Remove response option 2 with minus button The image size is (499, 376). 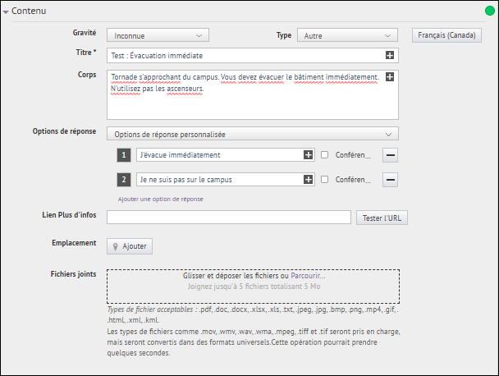[390, 180]
